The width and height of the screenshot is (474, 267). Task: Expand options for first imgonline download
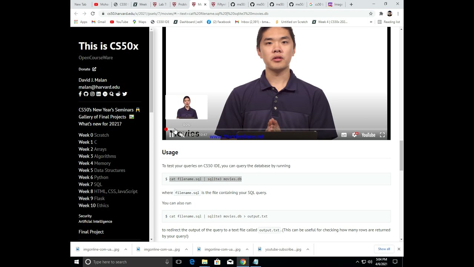126,249
